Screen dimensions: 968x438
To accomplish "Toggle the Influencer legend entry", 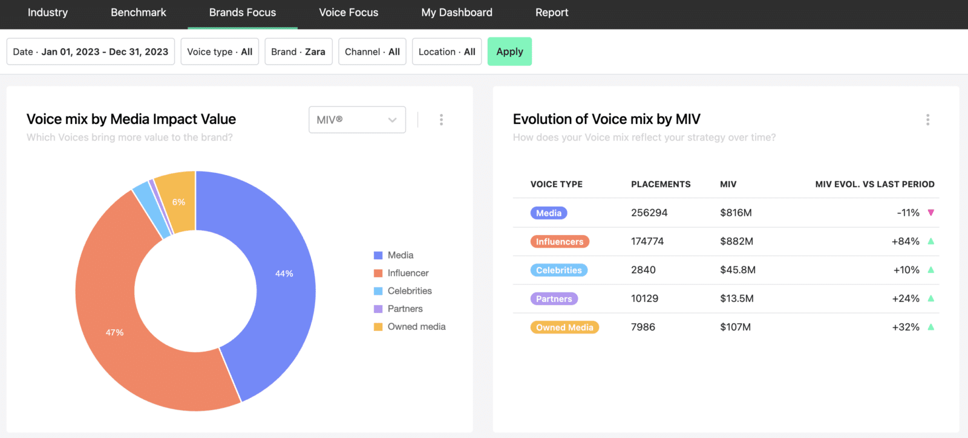I will click(x=407, y=273).
